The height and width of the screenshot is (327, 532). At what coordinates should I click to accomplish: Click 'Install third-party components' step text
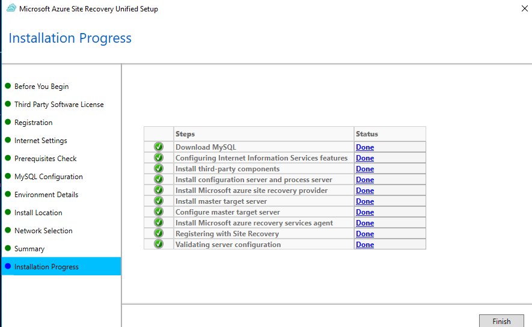point(227,169)
